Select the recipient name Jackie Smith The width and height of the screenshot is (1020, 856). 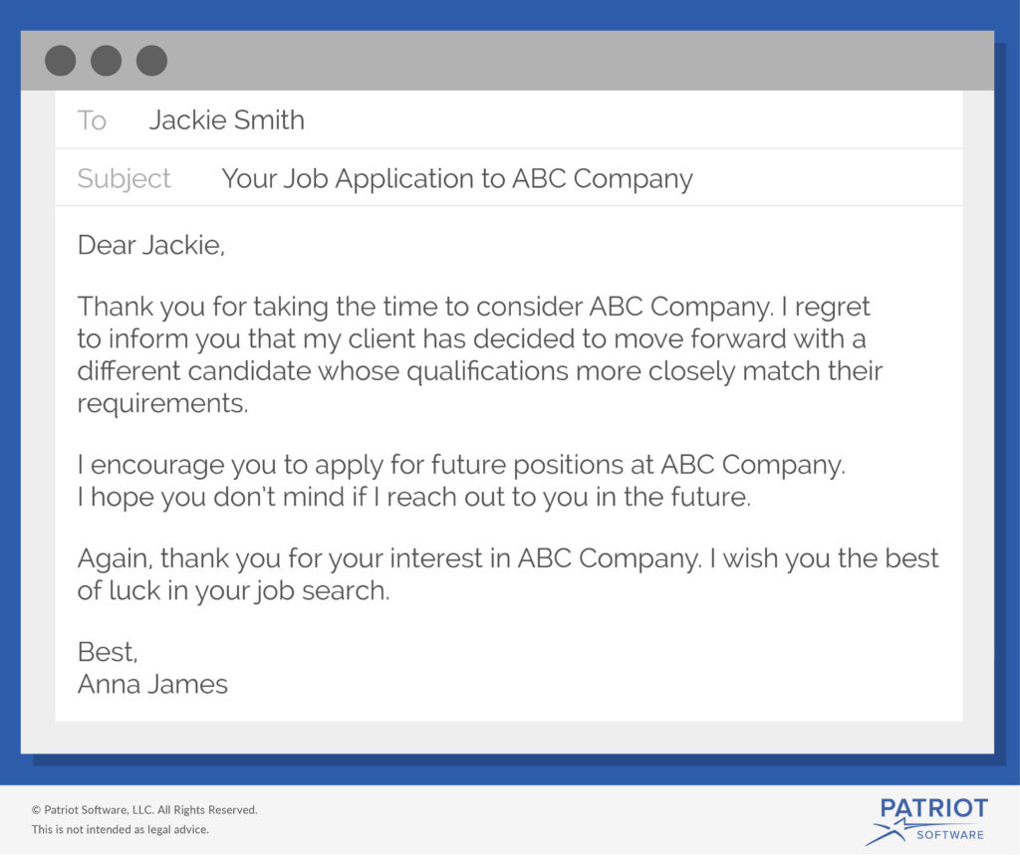pos(227,119)
